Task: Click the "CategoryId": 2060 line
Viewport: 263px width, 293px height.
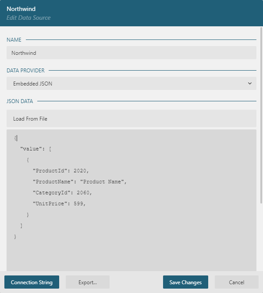Action: click(62, 193)
